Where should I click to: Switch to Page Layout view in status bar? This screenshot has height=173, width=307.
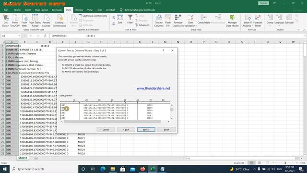pos(259,163)
